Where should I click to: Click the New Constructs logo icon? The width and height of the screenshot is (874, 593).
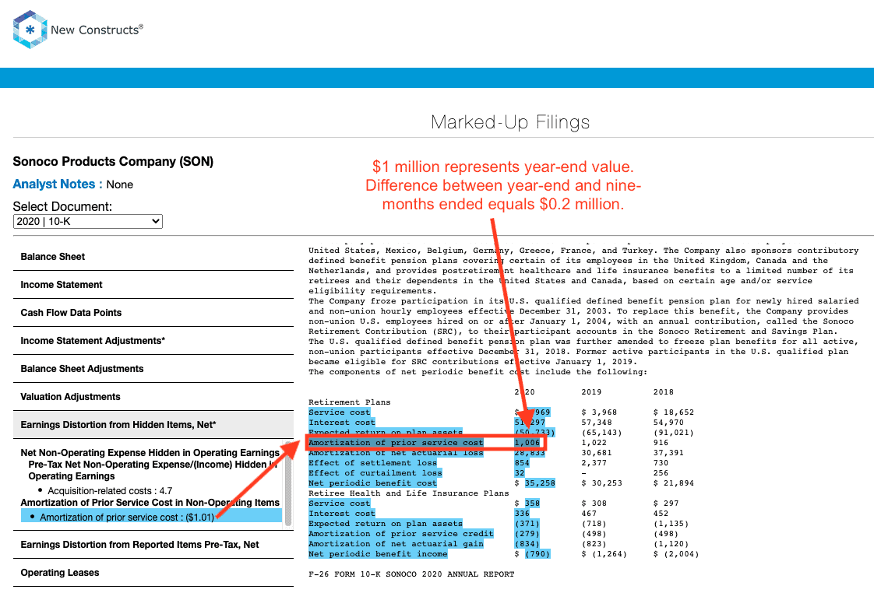point(30,30)
